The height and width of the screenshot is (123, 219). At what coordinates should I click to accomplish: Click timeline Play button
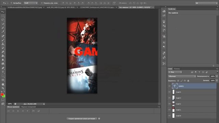tap(18, 111)
